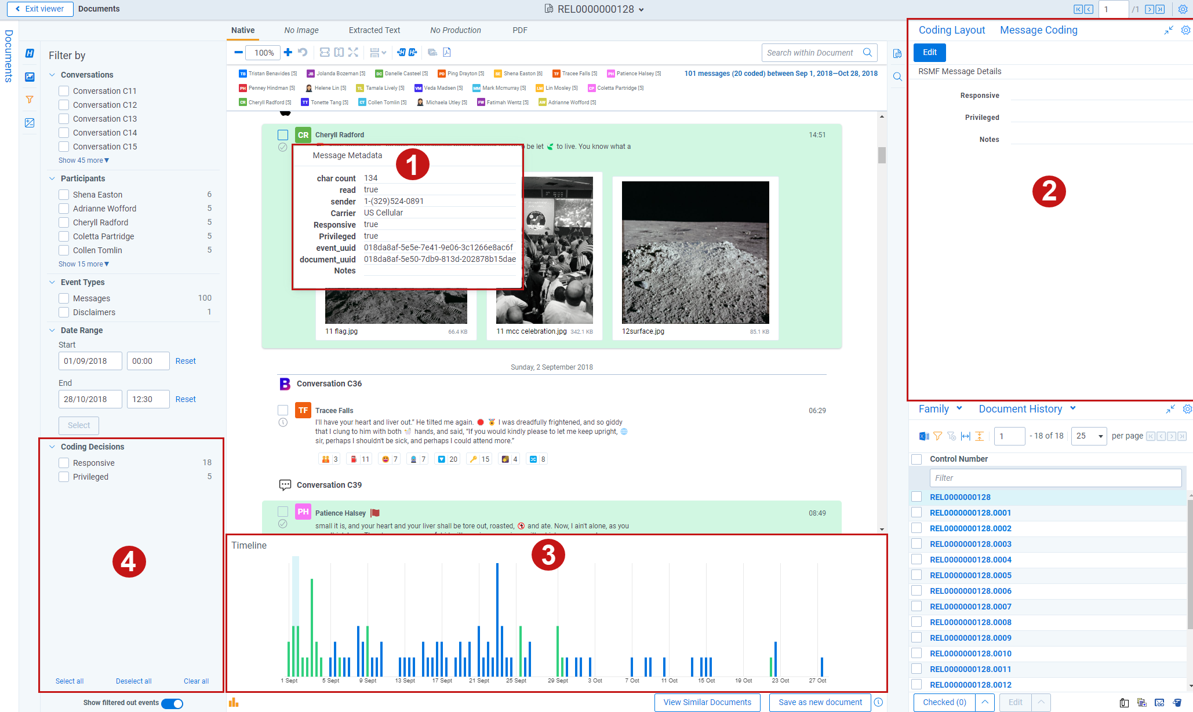
Task: Click the Start date field 01/09/2018
Action: (90, 361)
